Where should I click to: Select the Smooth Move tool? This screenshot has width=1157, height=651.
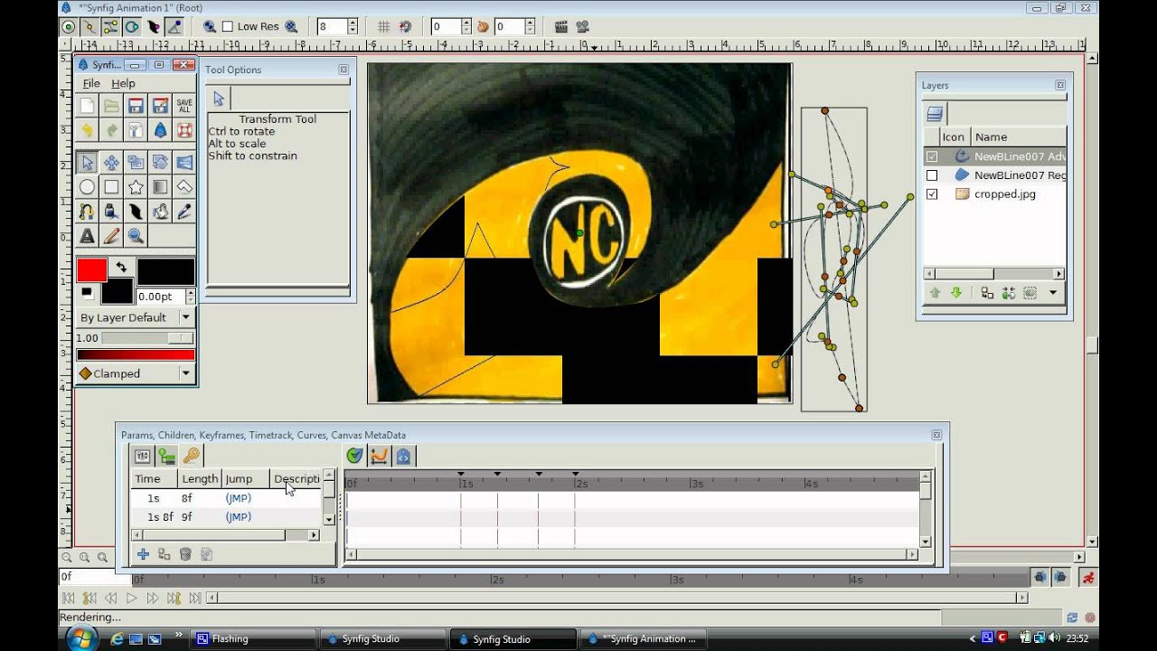(111, 163)
